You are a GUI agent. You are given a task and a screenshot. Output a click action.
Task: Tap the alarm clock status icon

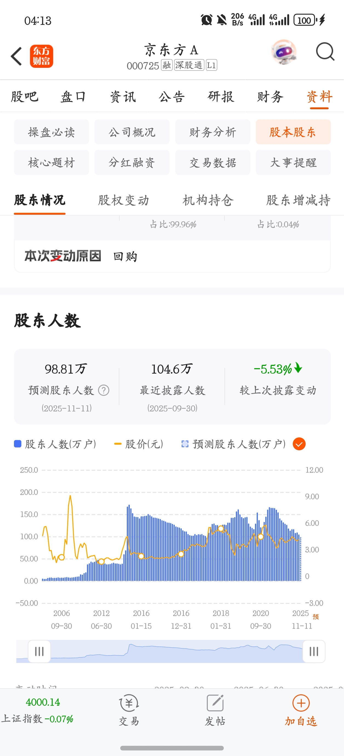click(x=207, y=20)
